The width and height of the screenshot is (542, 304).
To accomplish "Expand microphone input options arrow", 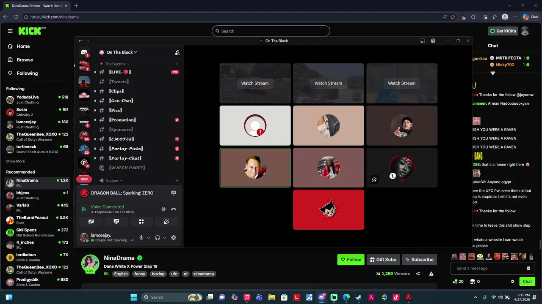I will coord(148,238).
